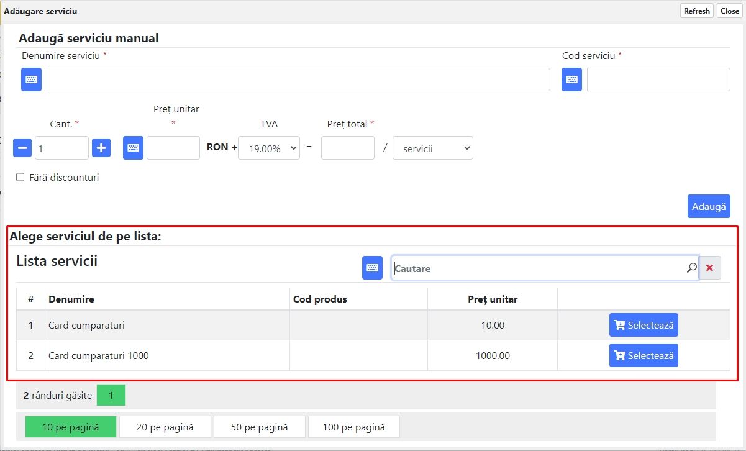746x451 pixels.
Task: Focus the Cautare search field
Action: coord(537,268)
